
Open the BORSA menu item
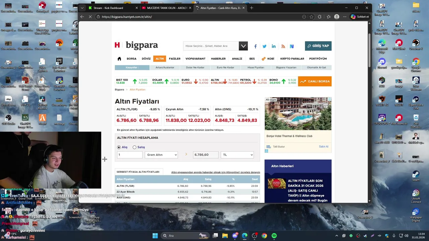[x=131, y=59]
